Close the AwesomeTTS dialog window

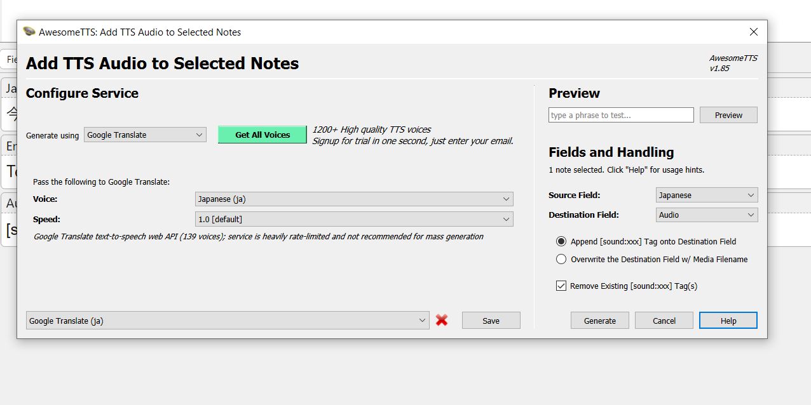753,32
